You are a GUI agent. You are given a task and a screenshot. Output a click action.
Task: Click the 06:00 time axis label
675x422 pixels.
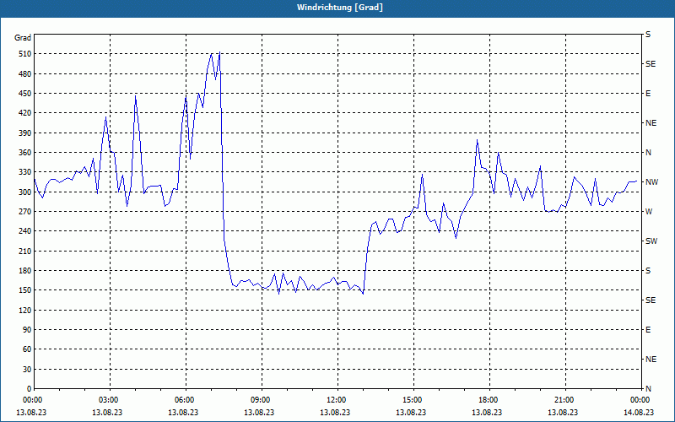click(x=186, y=400)
